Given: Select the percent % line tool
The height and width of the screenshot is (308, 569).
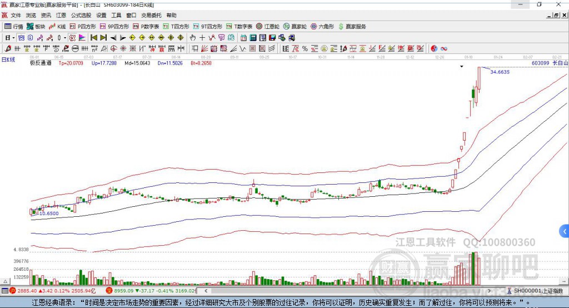Looking at the screenshot, I should coord(305,48).
